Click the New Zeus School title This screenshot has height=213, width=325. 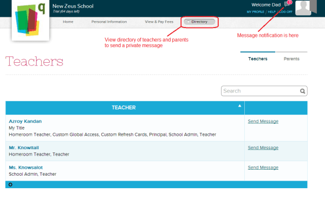click(x=73, y=6)
